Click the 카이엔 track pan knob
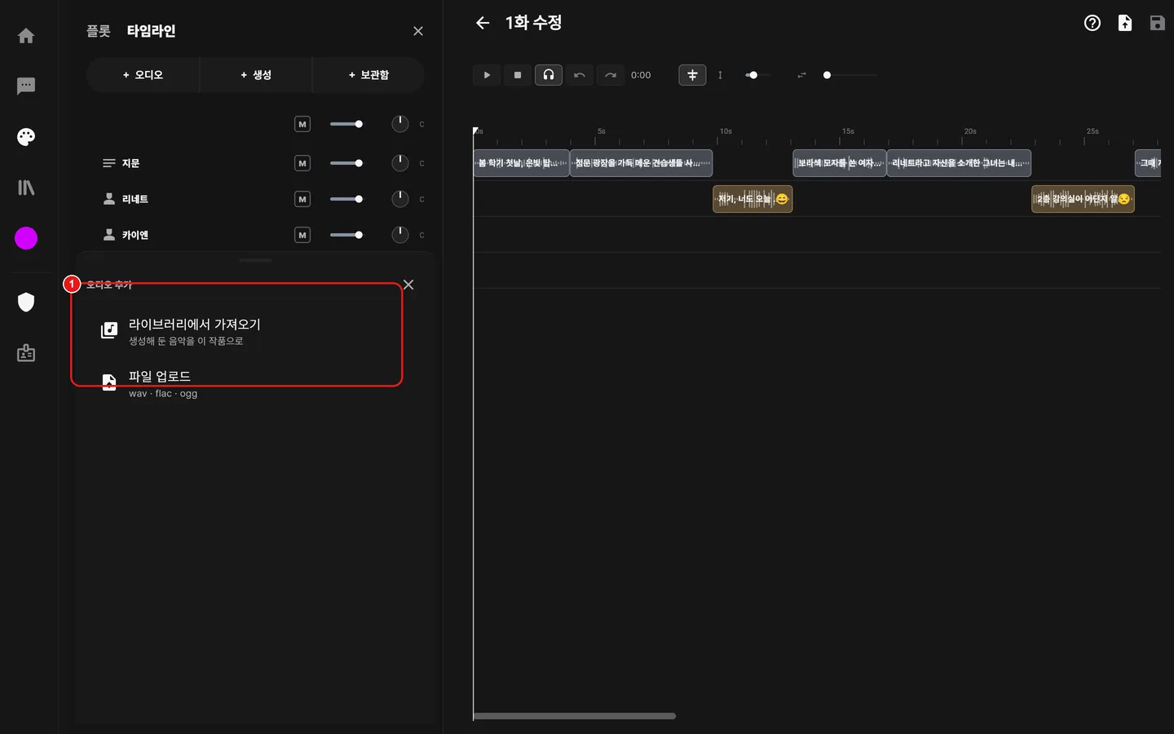Screen dimensions: 1174x734 point(400,235)
